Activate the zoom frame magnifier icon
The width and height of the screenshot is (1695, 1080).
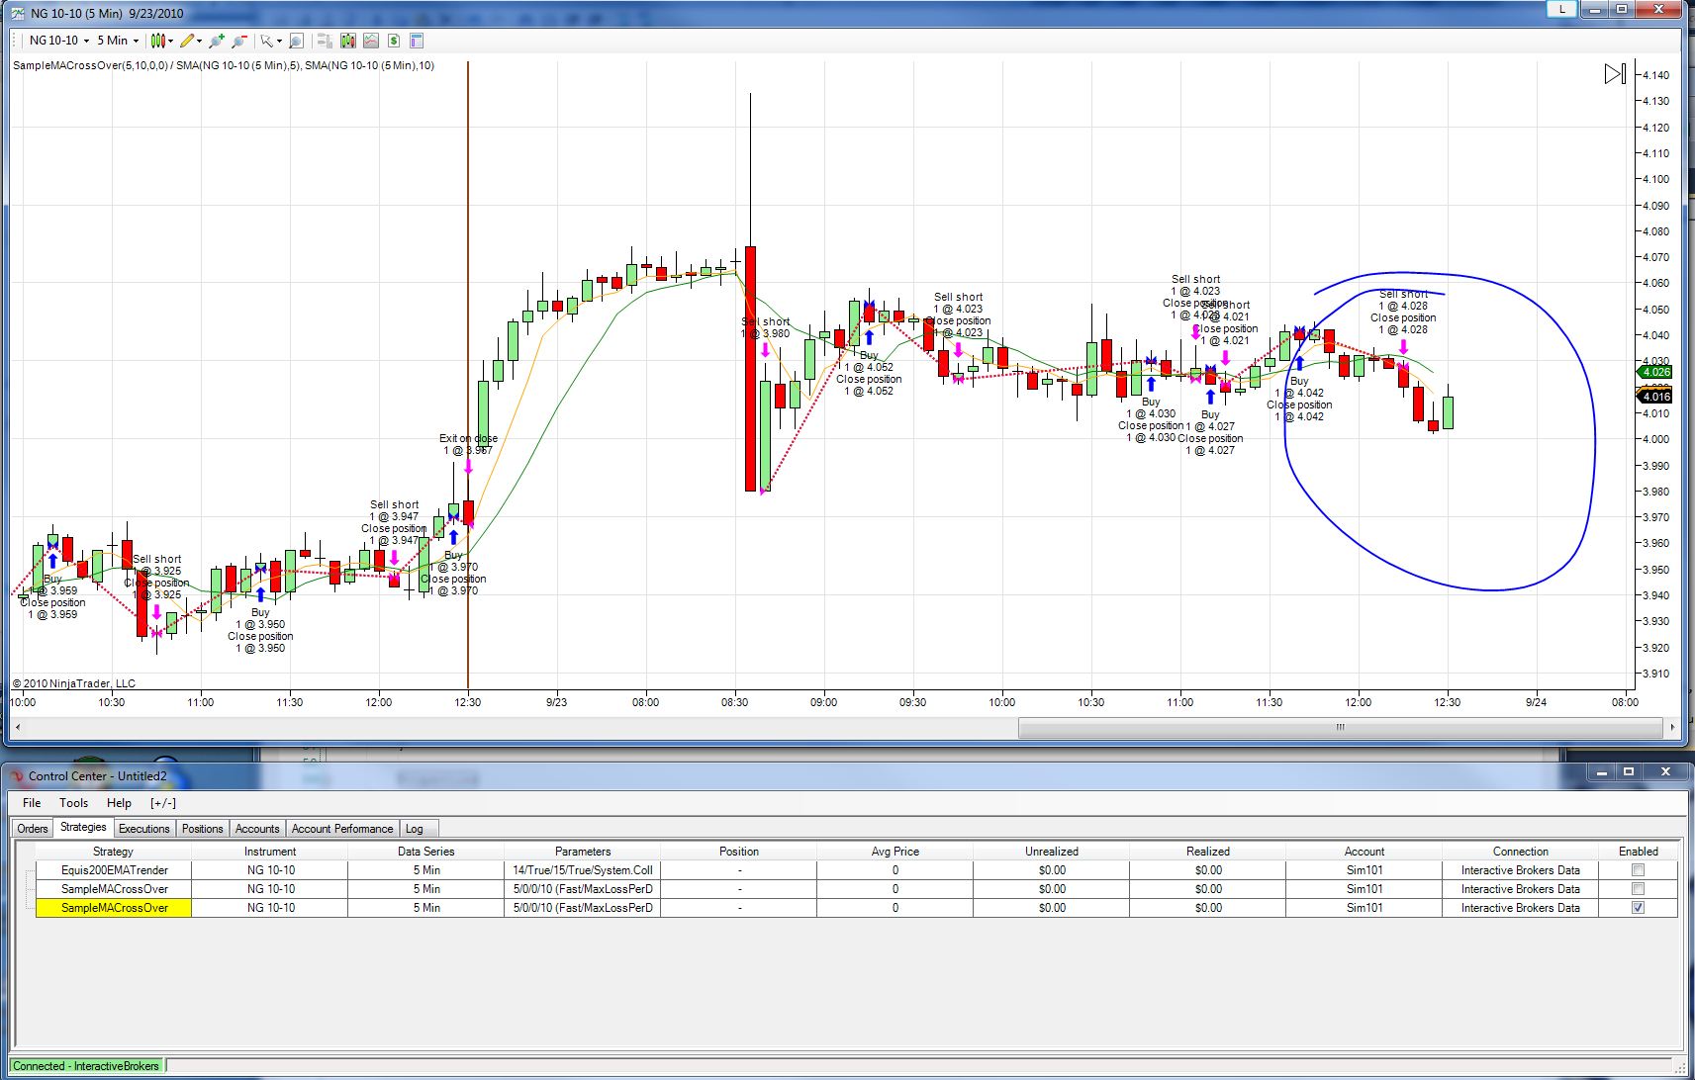coord(296,41)
